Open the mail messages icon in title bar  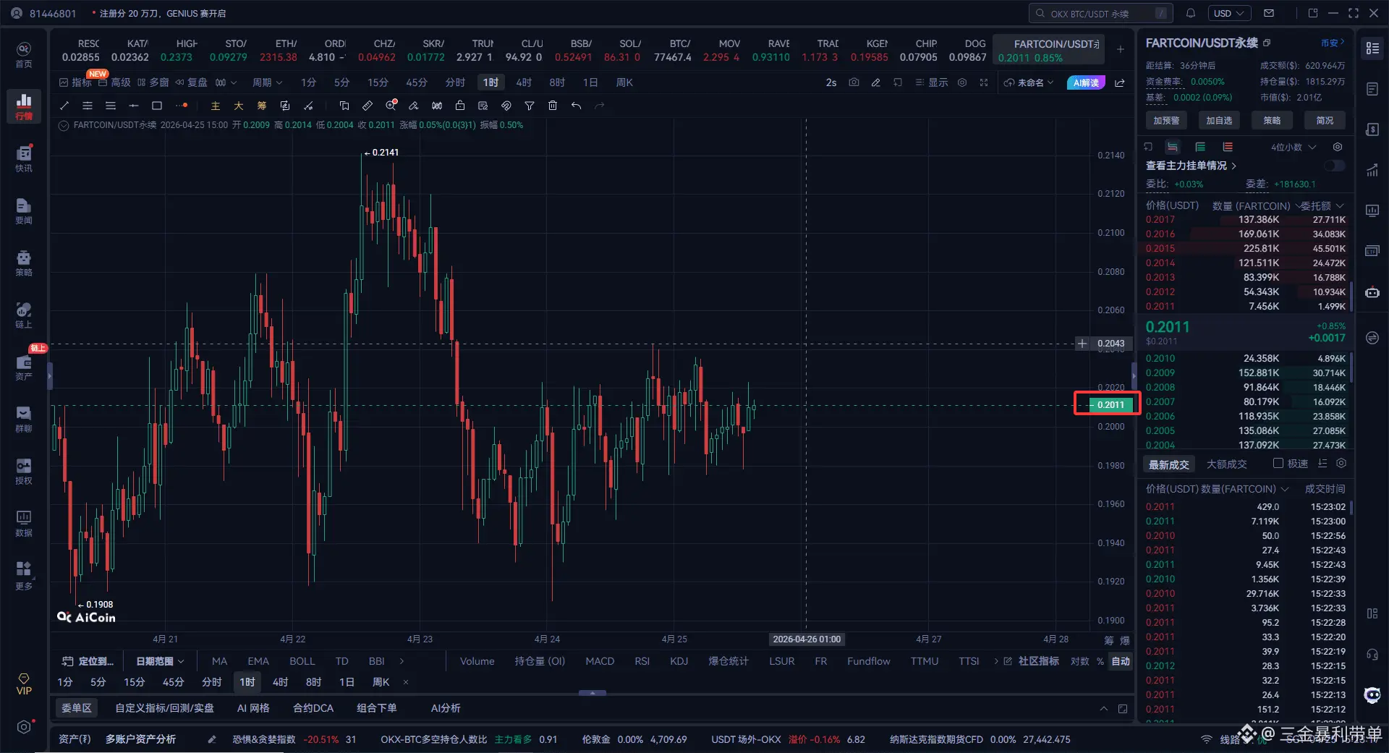pyautogui.click(x=1269, y=13)
